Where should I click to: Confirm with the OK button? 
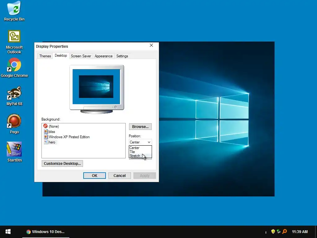point(94,175)
